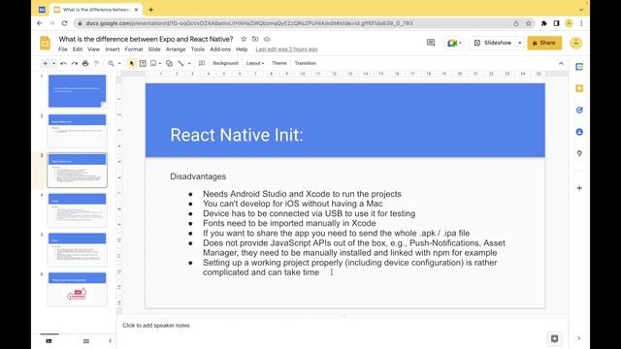The image size is (621, 349).
Task: Select slide 2 thumbnail
Action: pos(78,131)
